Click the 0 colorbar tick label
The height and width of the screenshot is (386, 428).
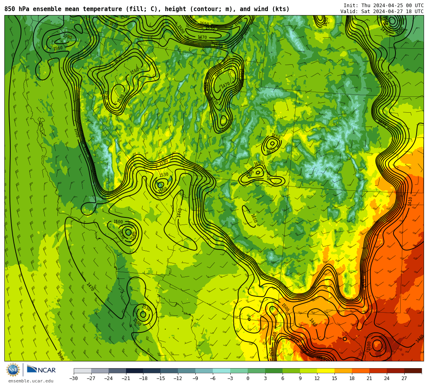point(248,378)
